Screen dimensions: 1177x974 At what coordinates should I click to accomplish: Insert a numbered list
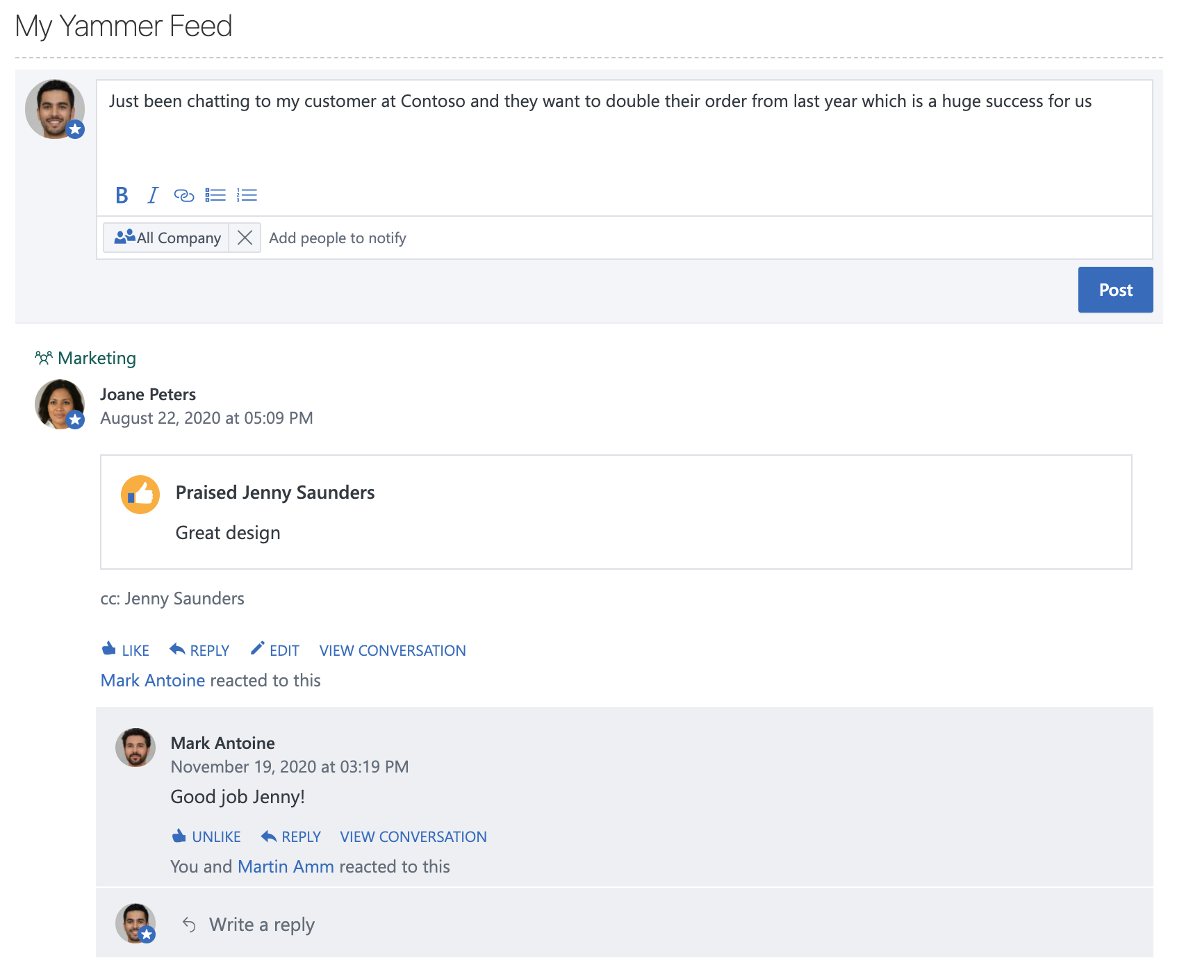(x=247, y=195)
